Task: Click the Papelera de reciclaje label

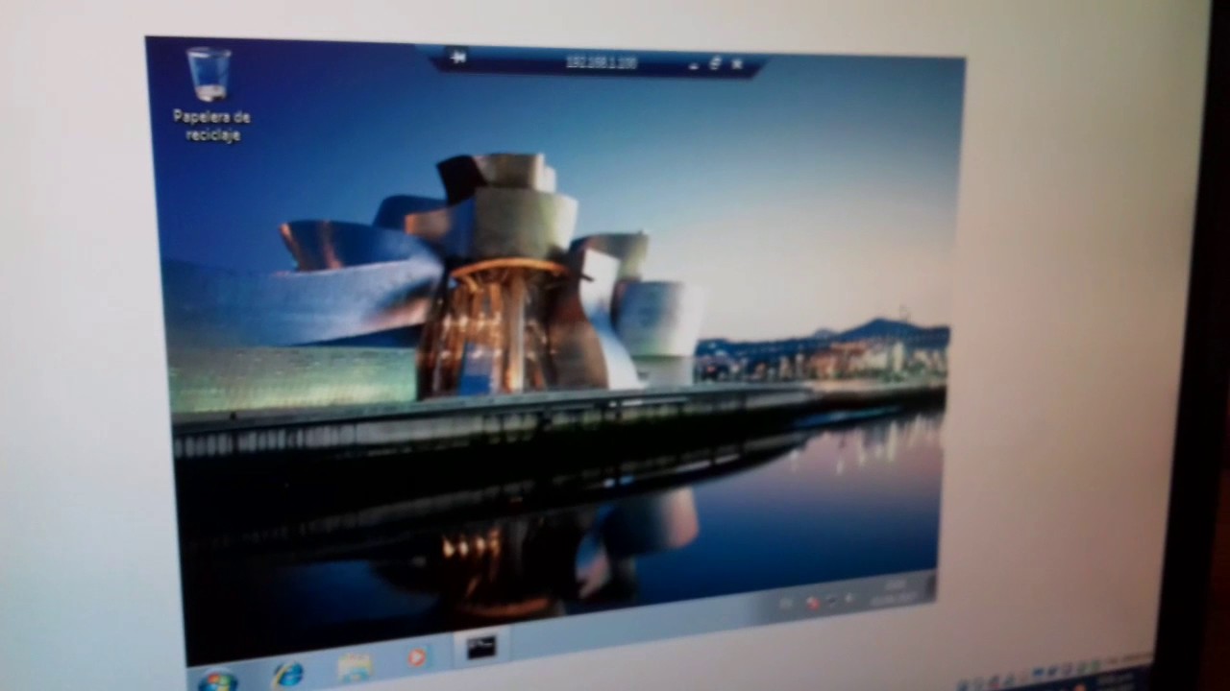Action: (x=211, y=126)
